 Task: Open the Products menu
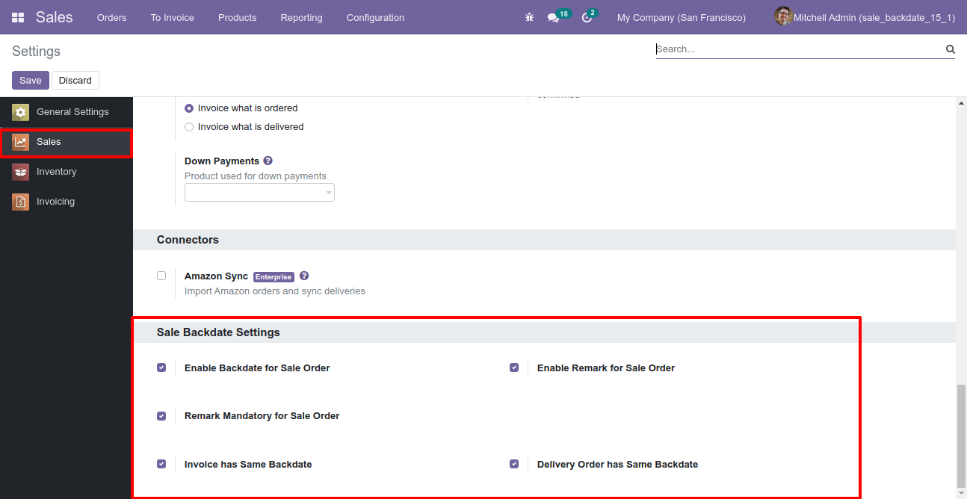pos(237,17)
